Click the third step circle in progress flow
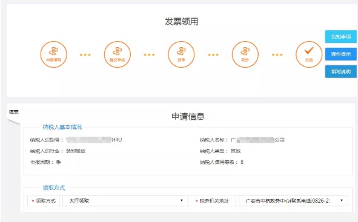Image resolution: width=358 pixels, height=222 pixels. (x=181, y=54)
